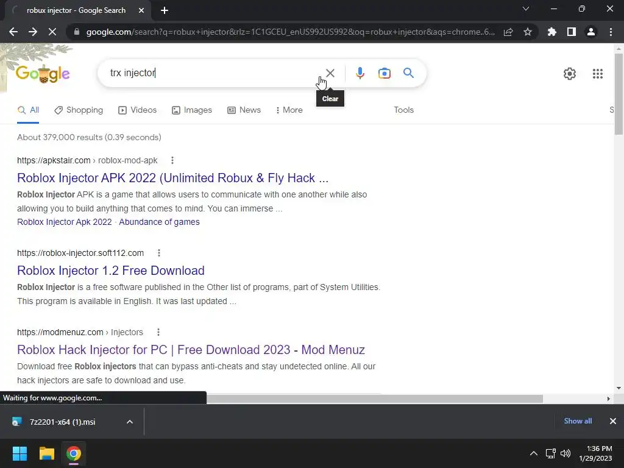Show hidden system tray icons

pos(534,453)
